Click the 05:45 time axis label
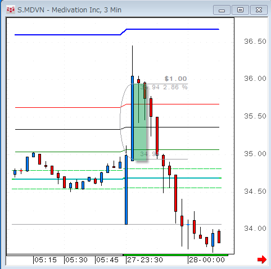Screen dimensions: 271x269 coord(107,260)
